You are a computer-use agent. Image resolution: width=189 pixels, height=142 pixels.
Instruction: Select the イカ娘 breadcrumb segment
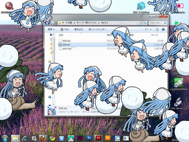pos(69,23)
